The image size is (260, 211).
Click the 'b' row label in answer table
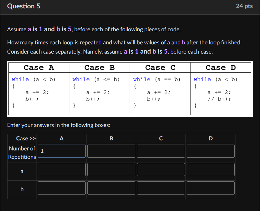(x=22, y=189)
